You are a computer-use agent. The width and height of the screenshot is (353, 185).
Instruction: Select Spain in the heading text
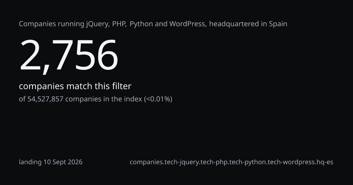click(278, 24)
